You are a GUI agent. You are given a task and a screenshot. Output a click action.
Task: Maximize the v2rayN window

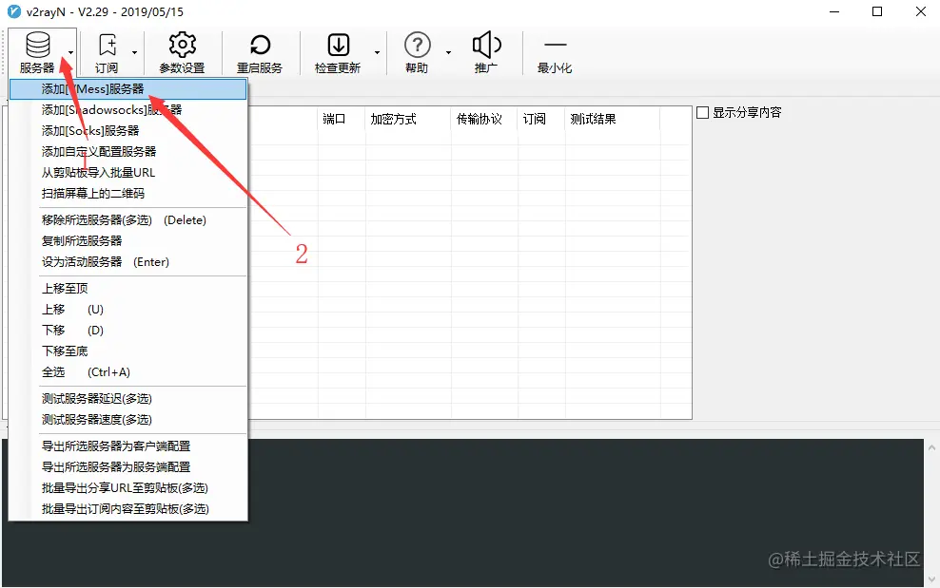pyautogui.click(x=877, y=11)
